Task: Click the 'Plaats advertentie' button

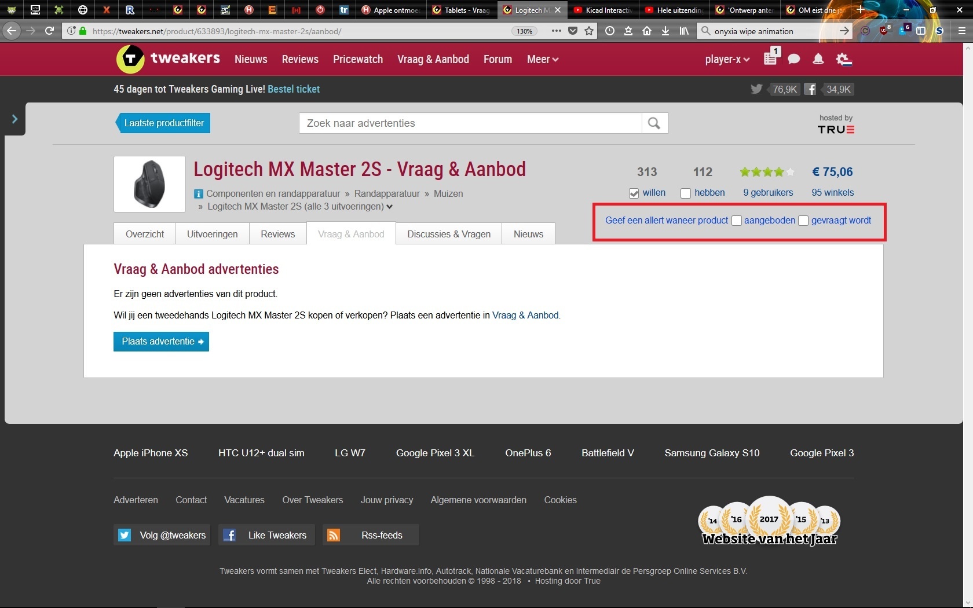Action: [x=161, y=342]
